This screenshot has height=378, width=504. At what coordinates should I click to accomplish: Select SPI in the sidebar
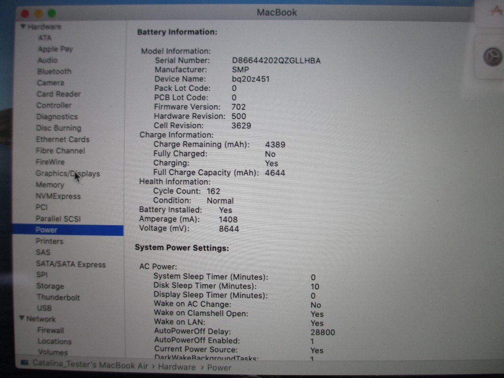pyautogui.click(x=42, y=275)
